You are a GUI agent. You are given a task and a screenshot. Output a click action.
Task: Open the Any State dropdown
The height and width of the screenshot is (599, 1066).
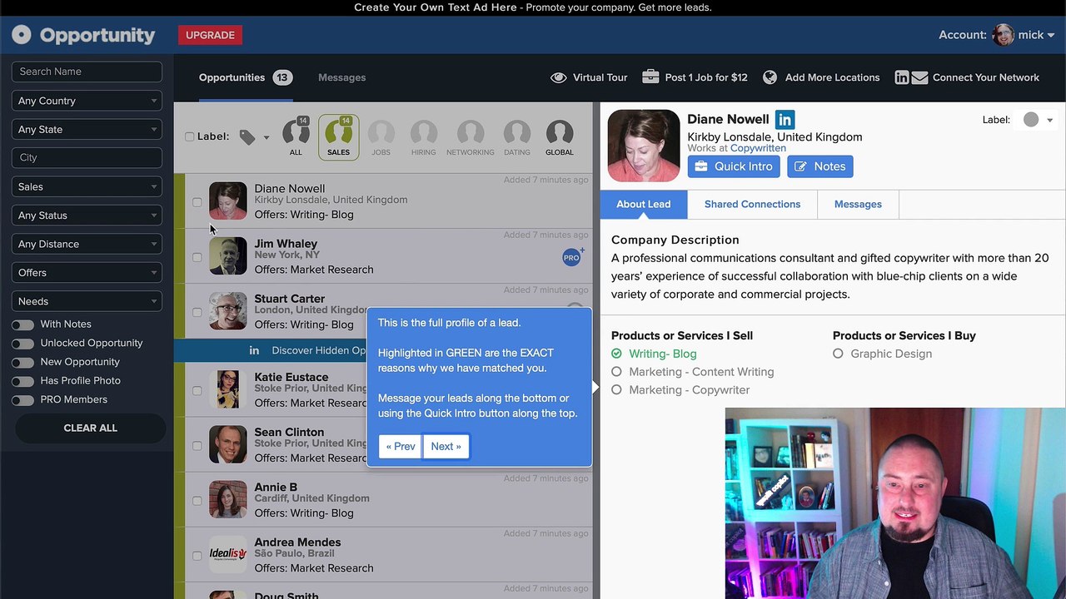(87, 130)
